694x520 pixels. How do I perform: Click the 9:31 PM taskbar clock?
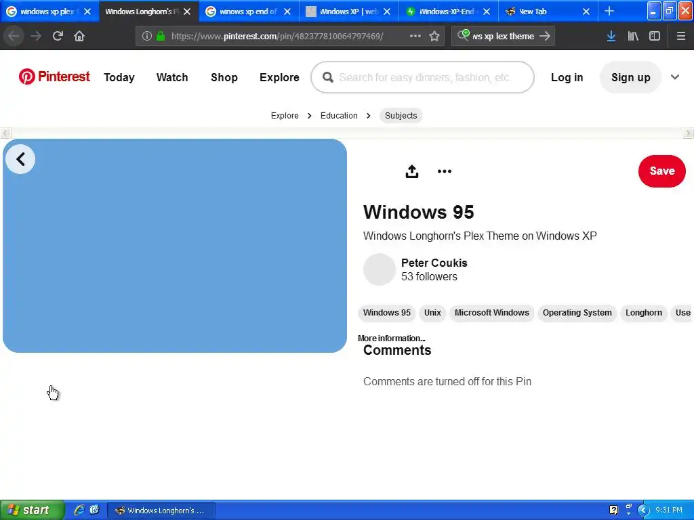click(x=669, y=510)
